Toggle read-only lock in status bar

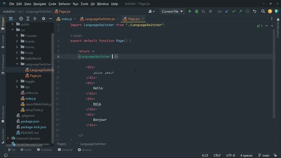pyautogui.click(x=275, y=155)
